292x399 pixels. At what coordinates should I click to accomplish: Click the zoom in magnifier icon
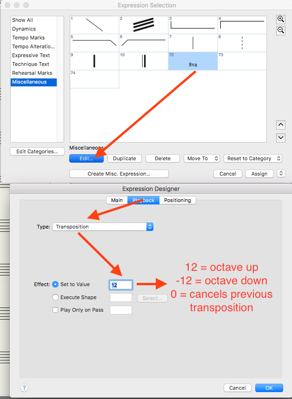click(281, 19)
